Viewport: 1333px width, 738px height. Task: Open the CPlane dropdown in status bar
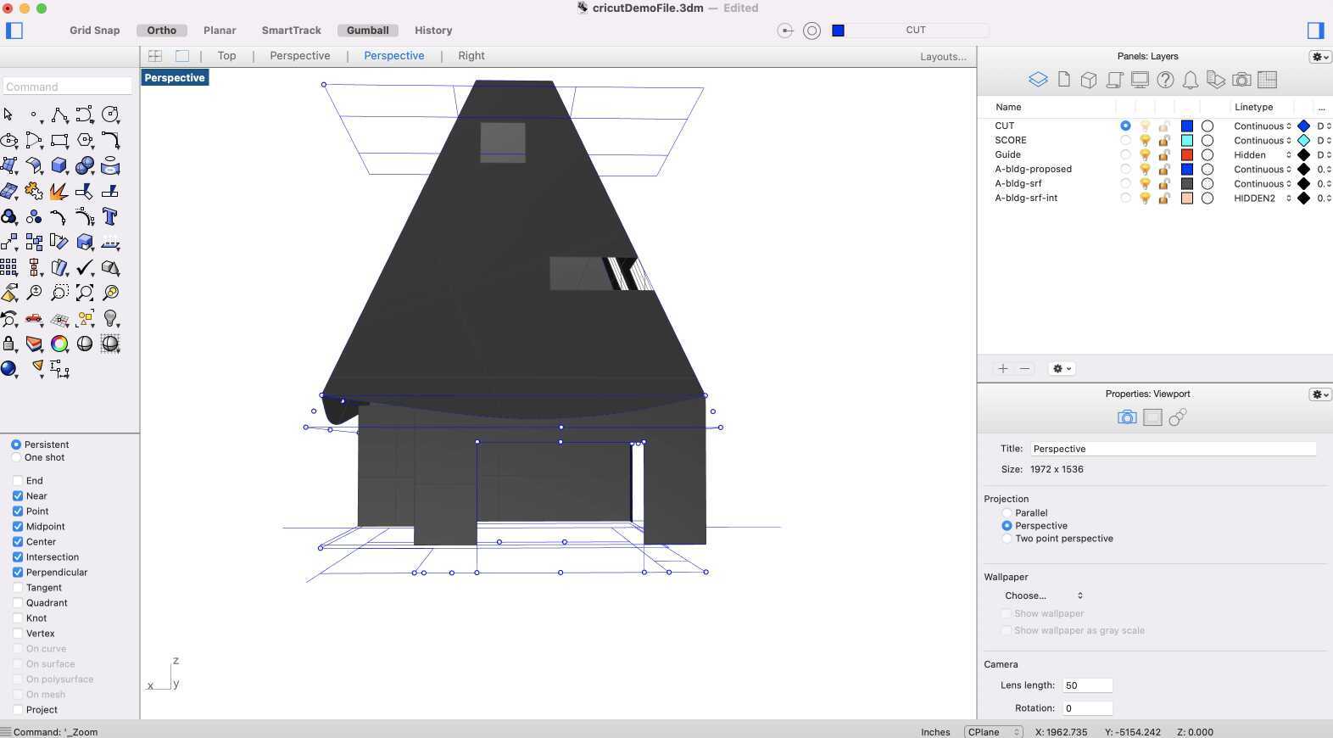993,732
